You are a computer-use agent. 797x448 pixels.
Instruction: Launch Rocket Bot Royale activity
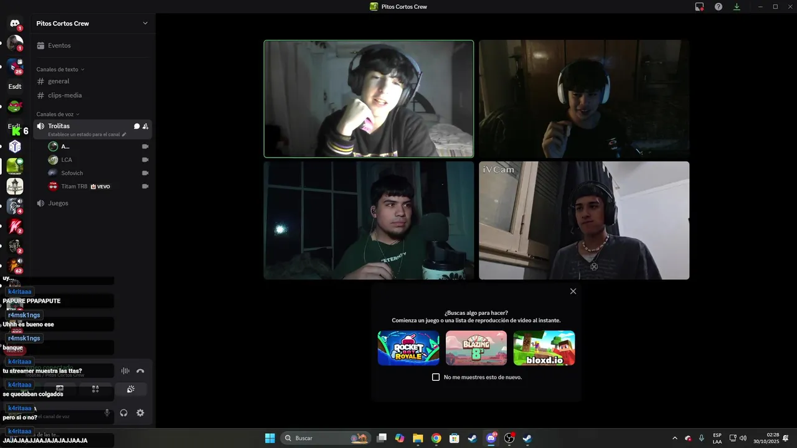tap(408, 348)
